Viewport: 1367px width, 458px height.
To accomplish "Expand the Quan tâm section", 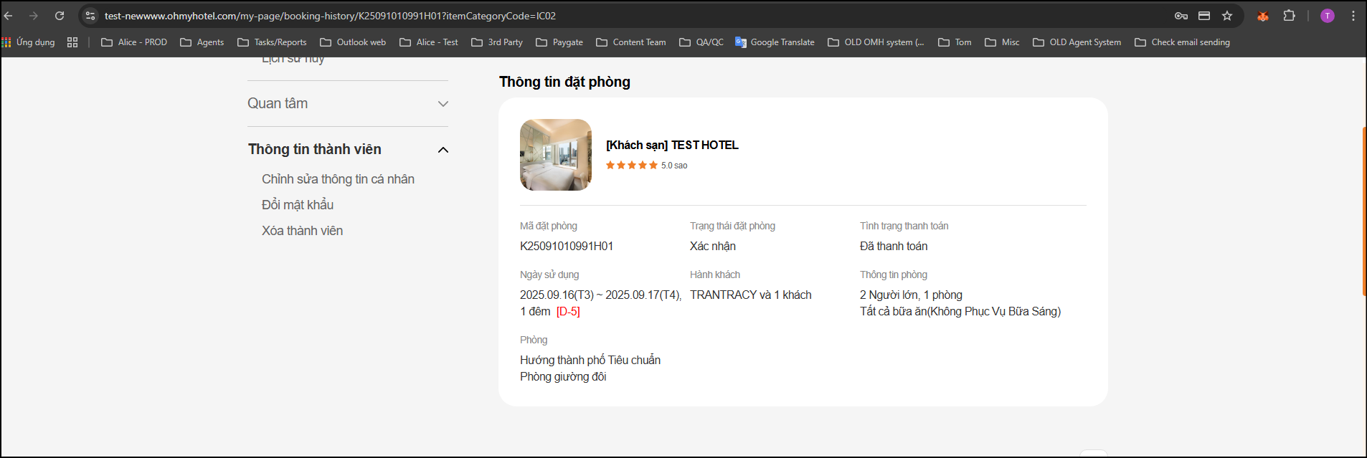I will tap(443, 104).
